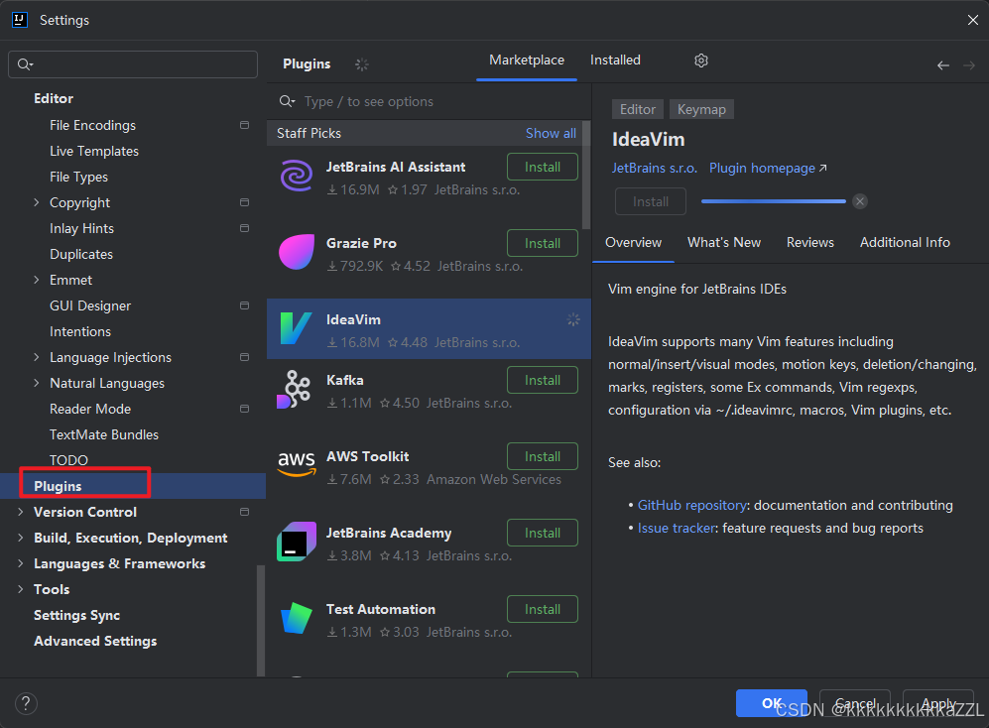Click the plugin list scrollbar
The width and height of the screenshot is (989, 728).
(x=586, y=176)
